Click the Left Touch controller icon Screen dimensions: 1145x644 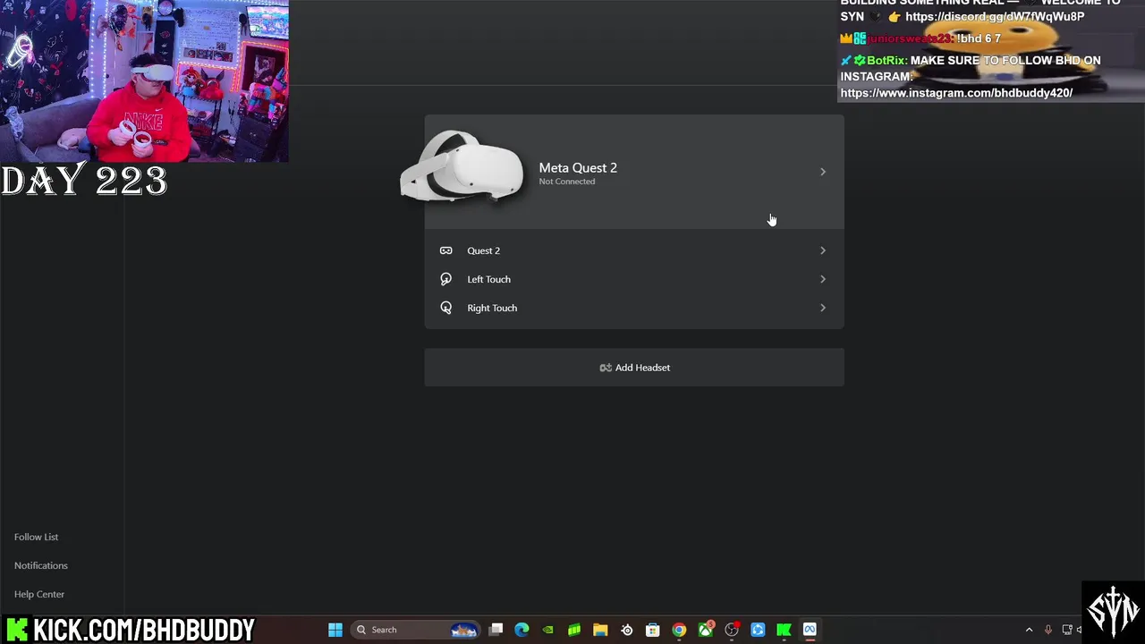(445, 279)
